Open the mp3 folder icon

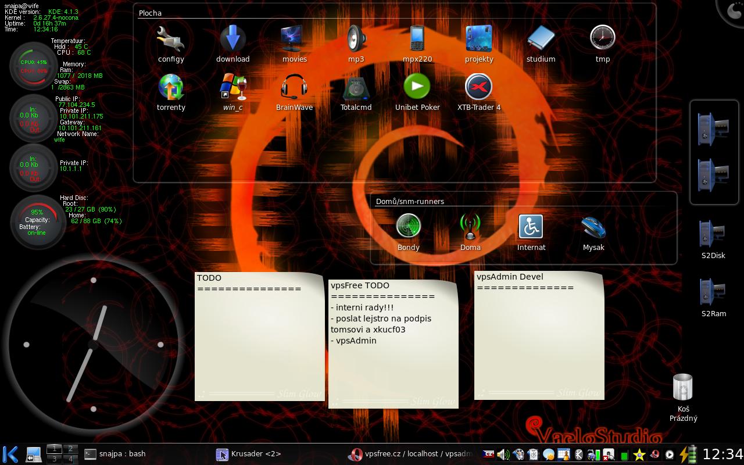tap(356, 38)
